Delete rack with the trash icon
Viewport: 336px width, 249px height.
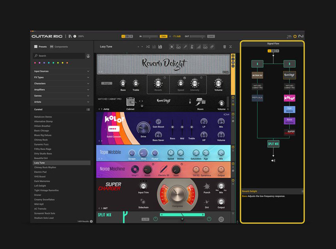tap(224, 47)
